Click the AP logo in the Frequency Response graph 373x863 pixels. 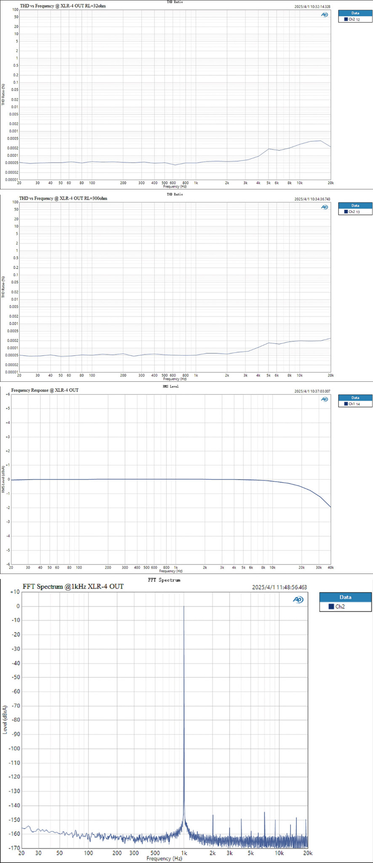click(324, 399)
